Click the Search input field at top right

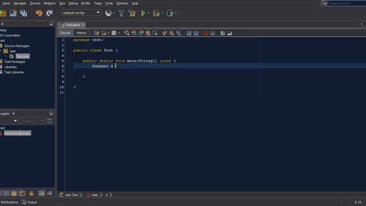tap(347, 3)
